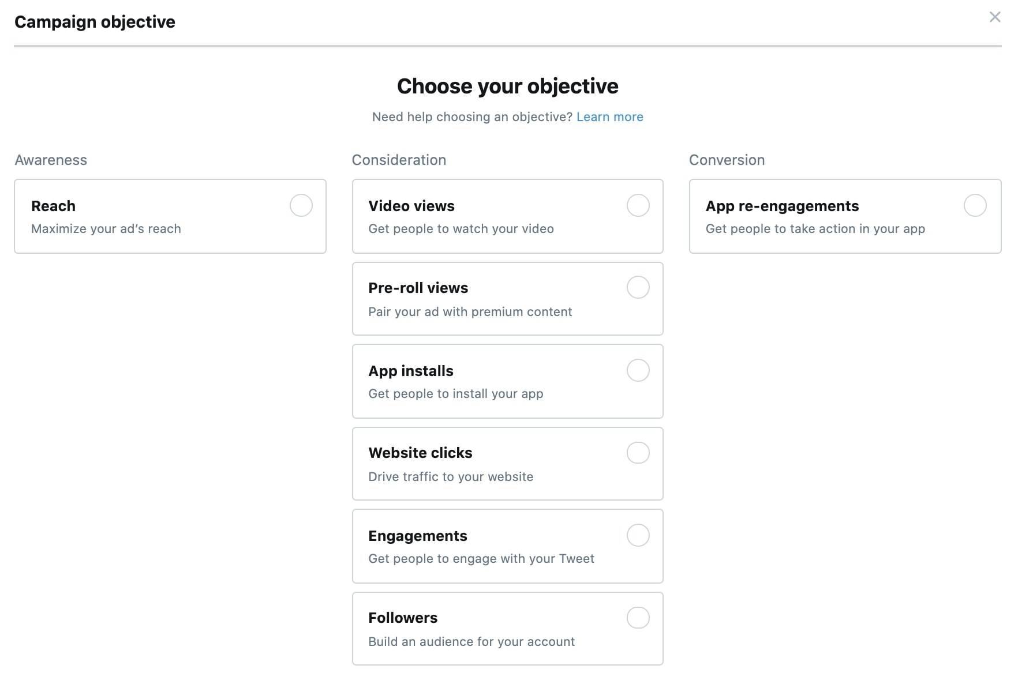Select the Video views radio button
Viewport: 1018px width, 684px height.
638,205
